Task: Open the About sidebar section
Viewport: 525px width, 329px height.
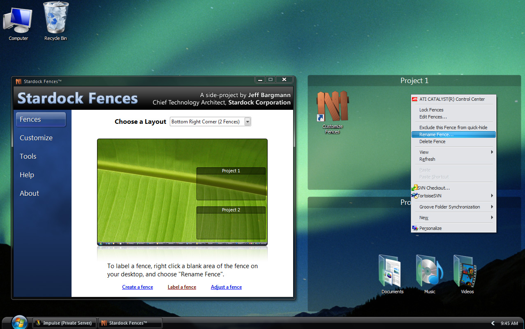Action: pyautogui.click(x=29, y=193)
